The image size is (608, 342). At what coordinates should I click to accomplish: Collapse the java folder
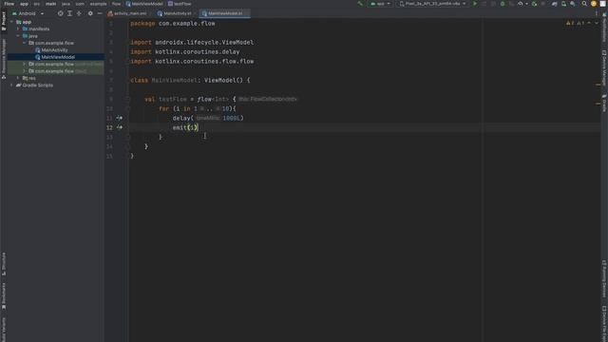pyautogui.click(x=18, y=36)
